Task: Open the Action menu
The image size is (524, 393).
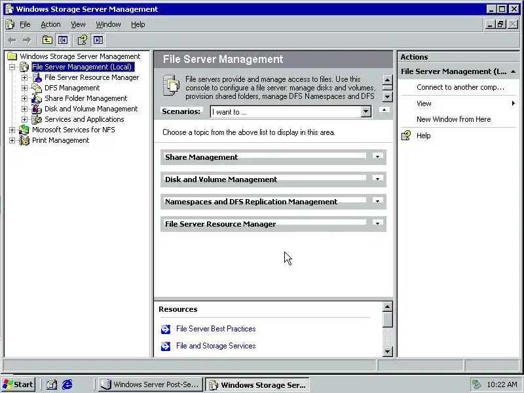Action: [50, 24]
